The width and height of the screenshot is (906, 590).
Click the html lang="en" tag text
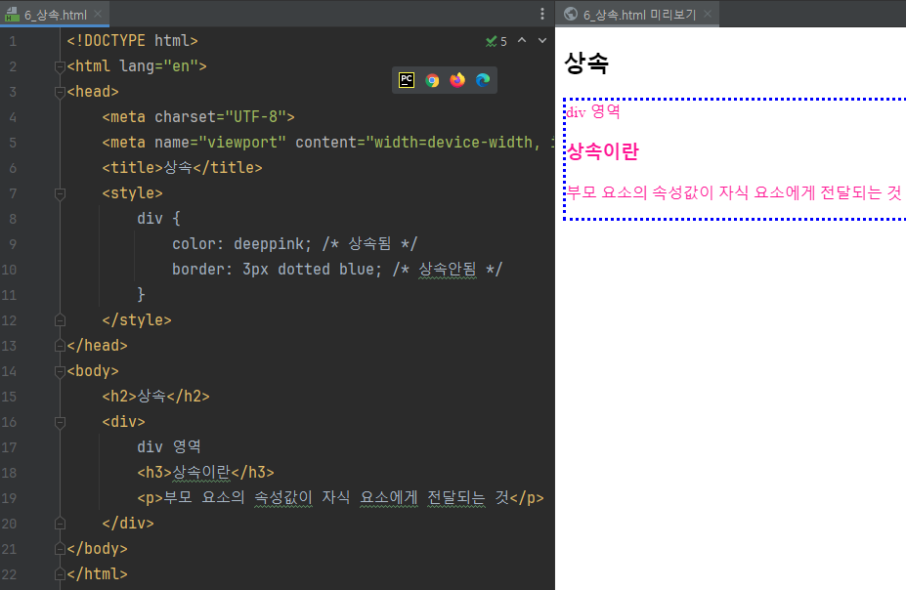137,66
